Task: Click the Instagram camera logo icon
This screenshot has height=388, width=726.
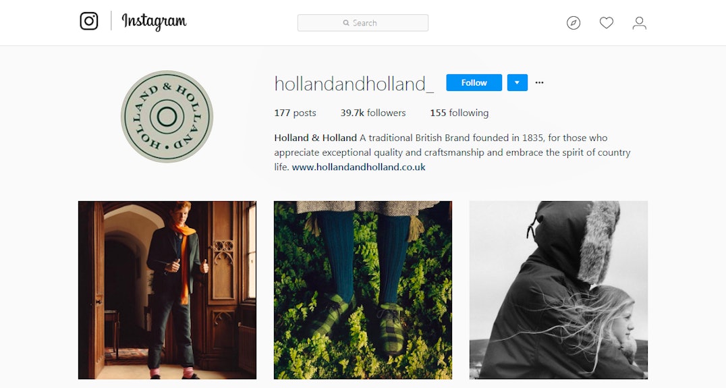Action: pos(89,22)
